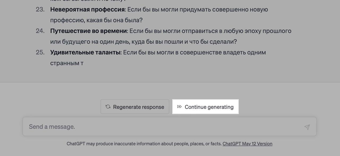Click the Regenerate response circular arrows icon
This screenshot has width=340, height=156.
point(108,107)
